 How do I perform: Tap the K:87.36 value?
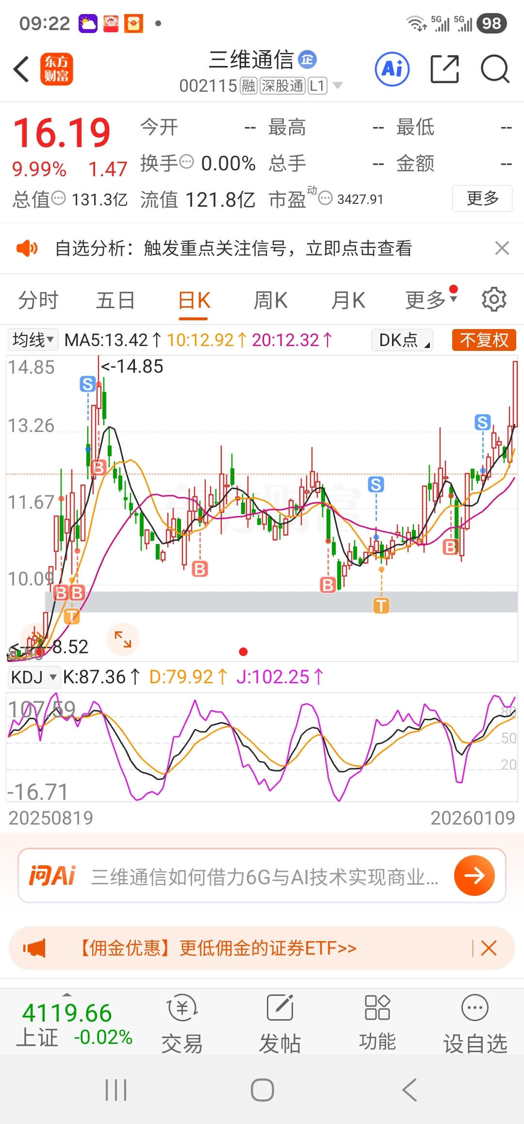click(x=101, y=677)
